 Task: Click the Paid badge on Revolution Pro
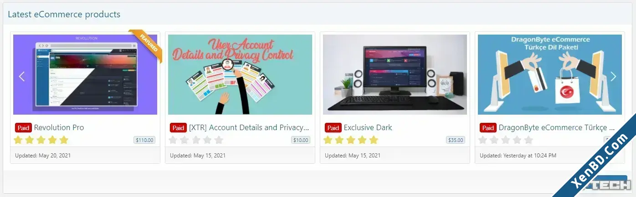23,128
